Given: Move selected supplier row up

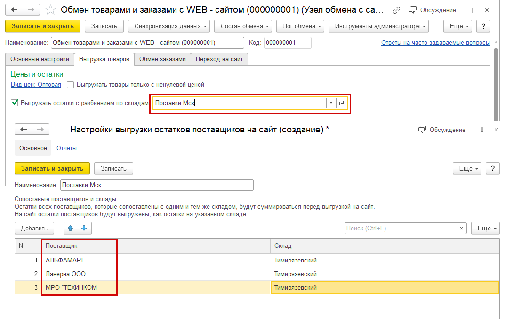Looking at the screenshot, I should click(71, 228).
